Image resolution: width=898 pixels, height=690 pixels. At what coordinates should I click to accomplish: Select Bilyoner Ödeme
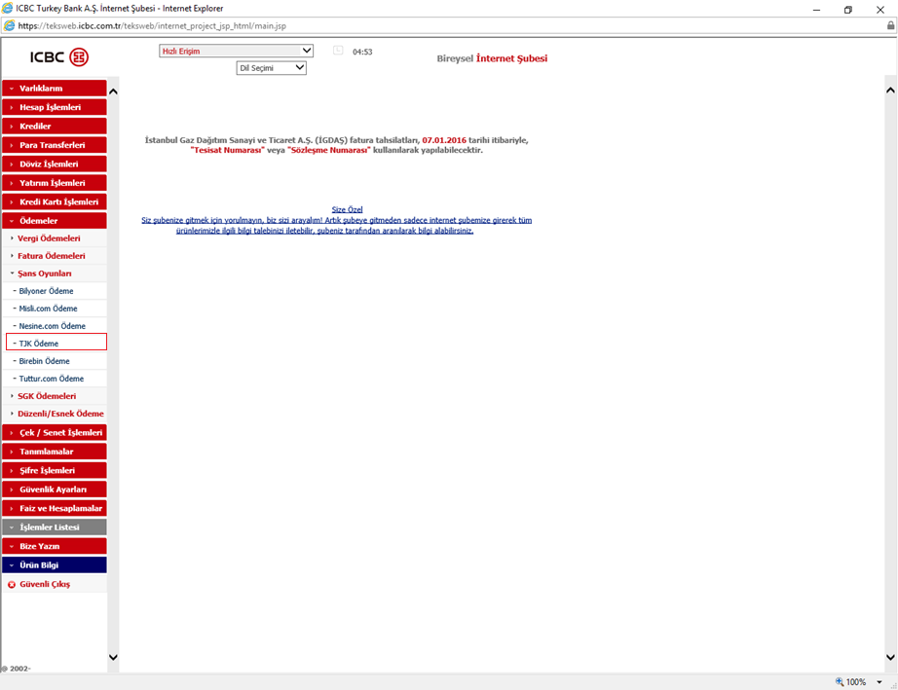[x=56, y=291]
